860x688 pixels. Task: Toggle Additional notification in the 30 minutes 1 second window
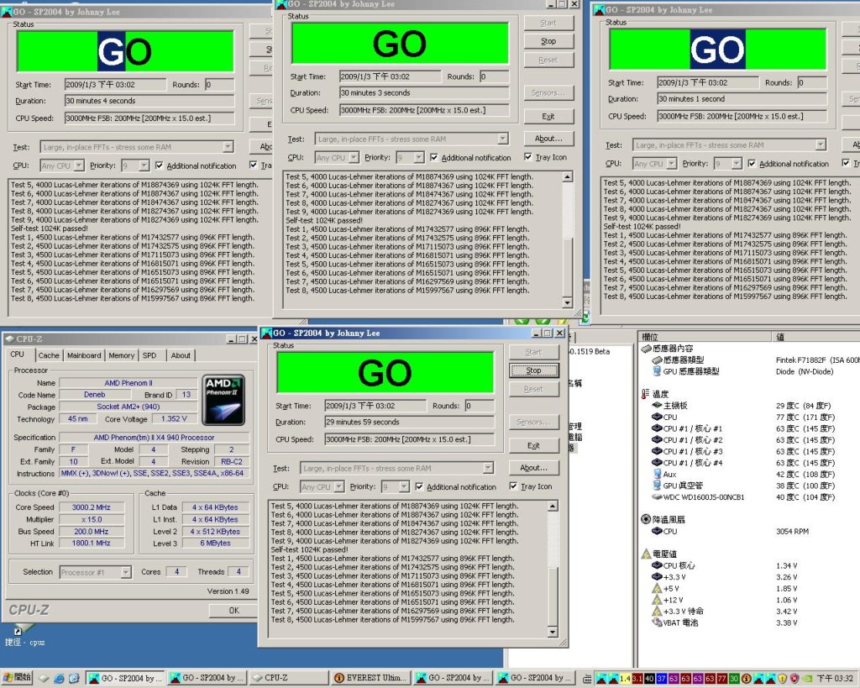(x=752, y=164)
